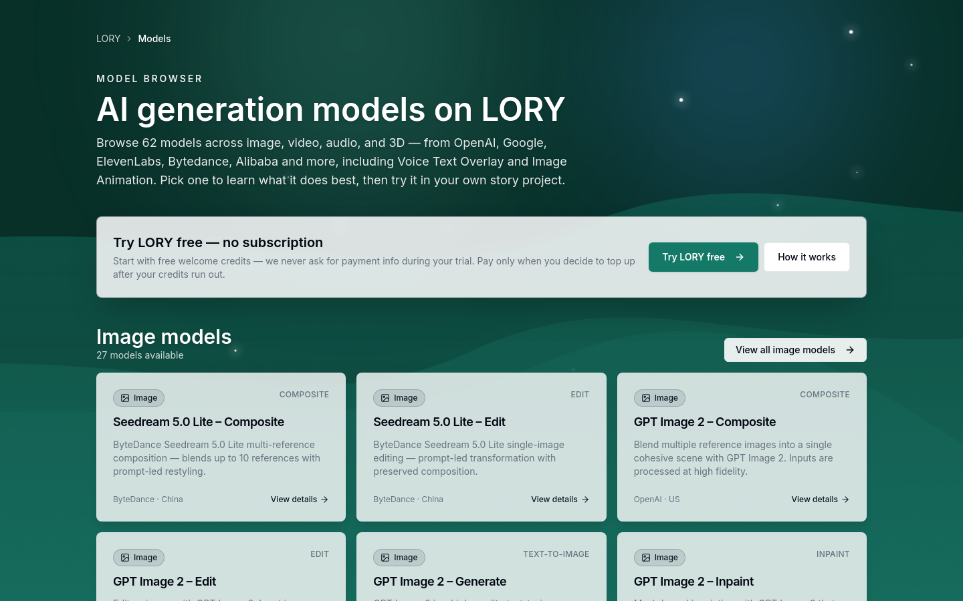View all image models
This screenshot has height=601, width=963.
tap(795, 350)
